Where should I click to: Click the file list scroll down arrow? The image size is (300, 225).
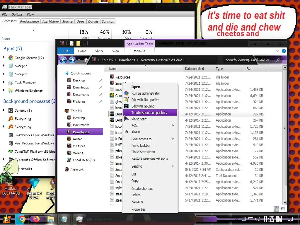(x=285, y=203)
